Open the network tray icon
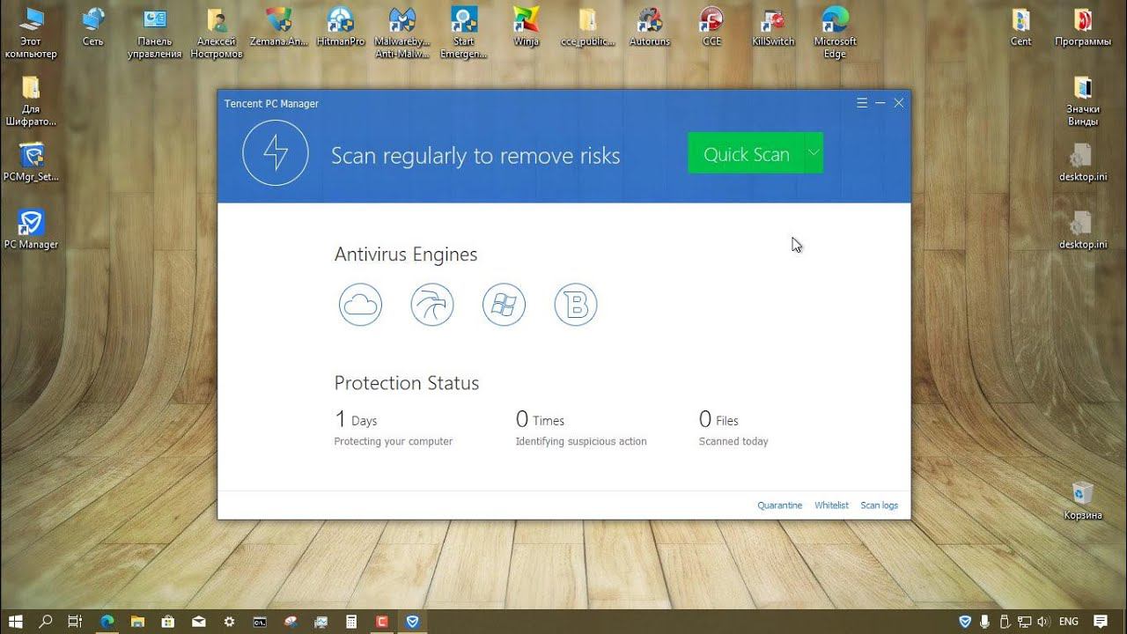 click(1023, 621)
